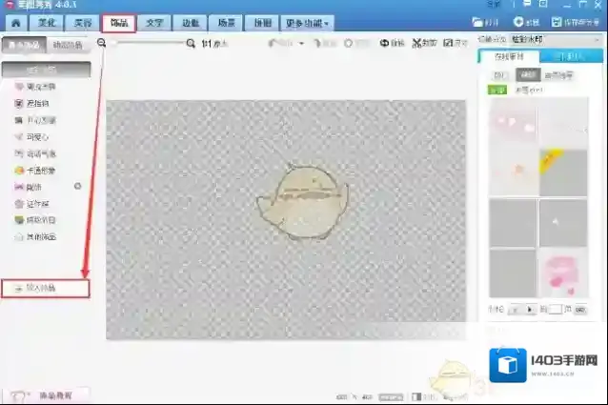The image size is (608, 405).
Task: Click the 登录 link in title bar
Action: tap(494, 4)
